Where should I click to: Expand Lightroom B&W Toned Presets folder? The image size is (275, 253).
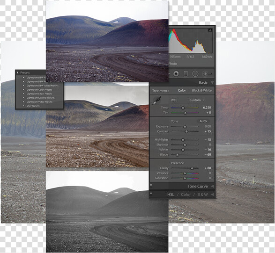(x=24, y=86)
